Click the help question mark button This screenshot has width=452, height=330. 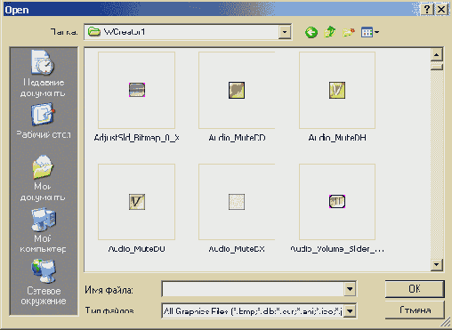(427, 9)
